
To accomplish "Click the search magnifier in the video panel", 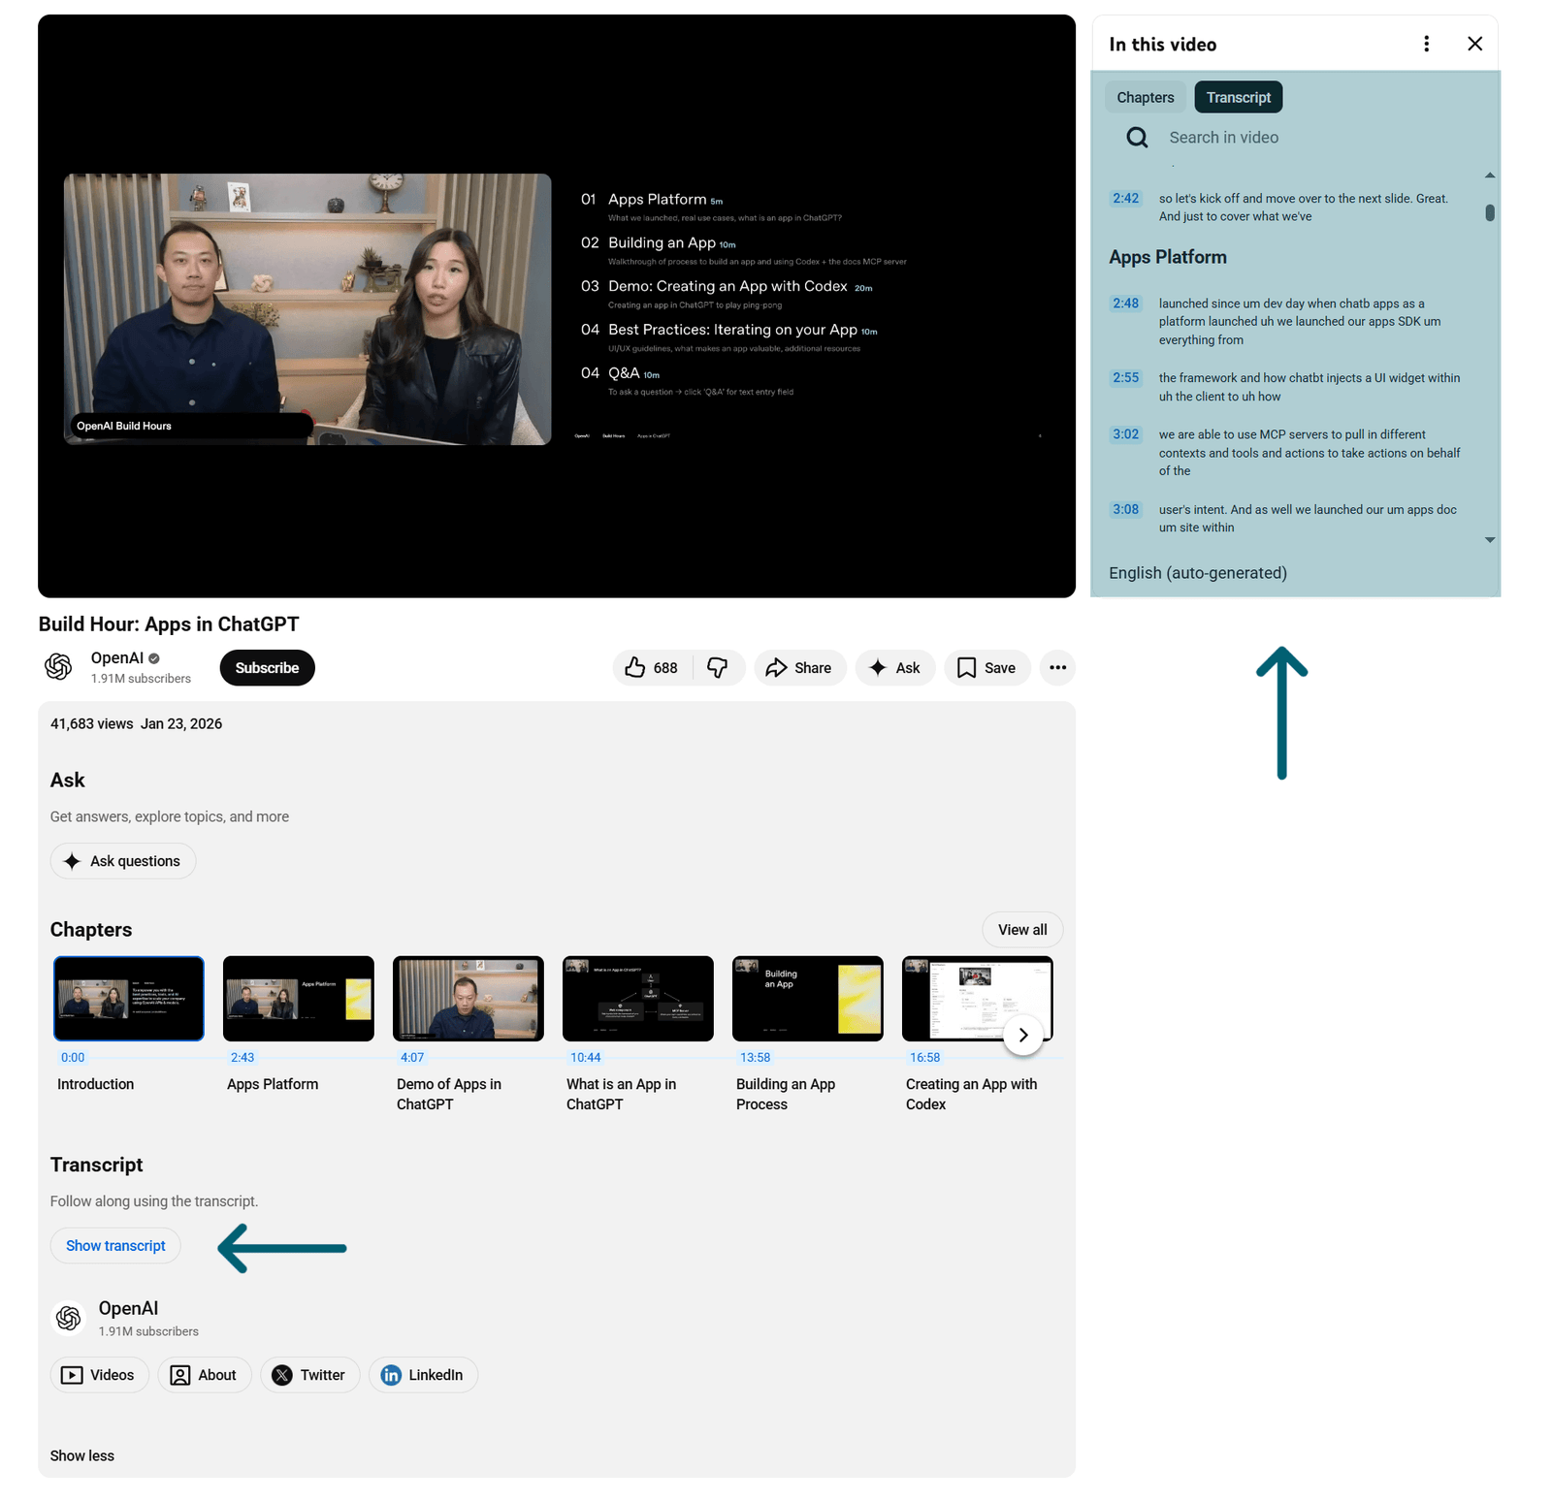I will [x=1136, y=137].
